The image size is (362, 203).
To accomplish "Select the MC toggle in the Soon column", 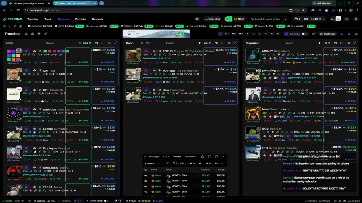I will [148, 43].
